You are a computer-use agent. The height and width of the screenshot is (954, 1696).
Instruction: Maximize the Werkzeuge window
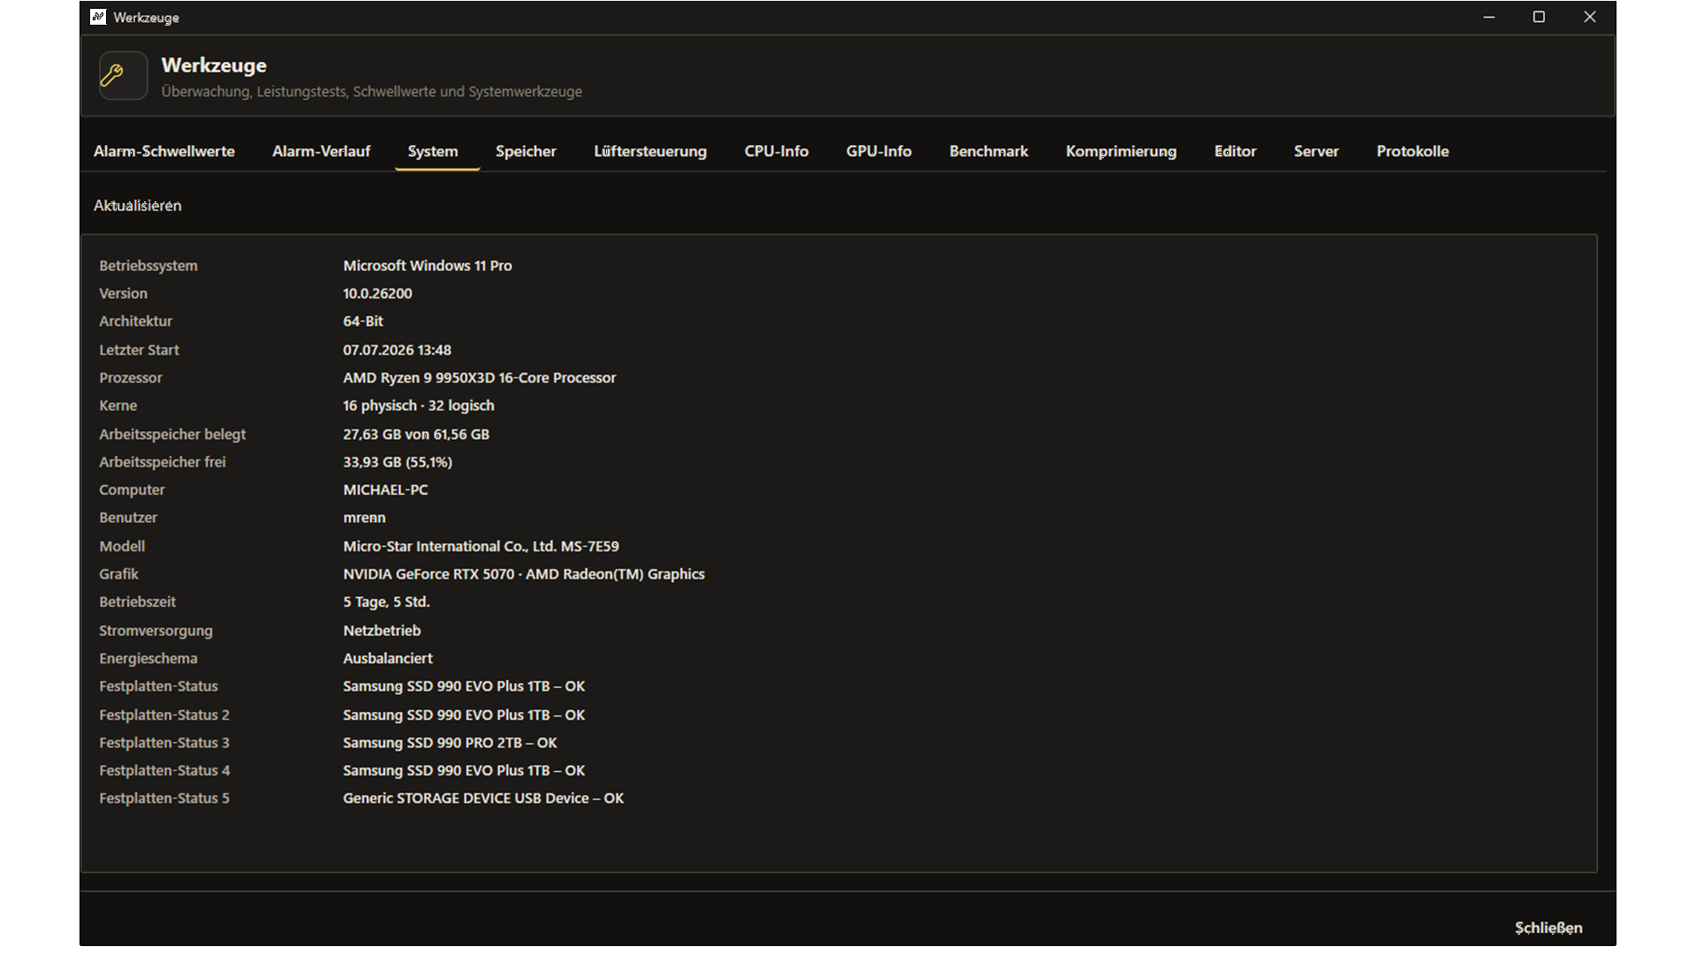[x=1539, y=17]
